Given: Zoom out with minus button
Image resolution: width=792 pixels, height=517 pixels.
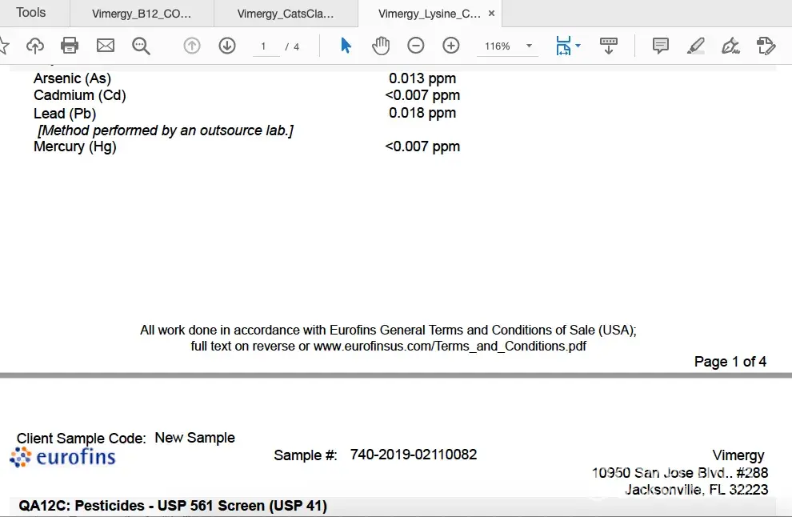Looking at the screenshot, I should point(416,46).
